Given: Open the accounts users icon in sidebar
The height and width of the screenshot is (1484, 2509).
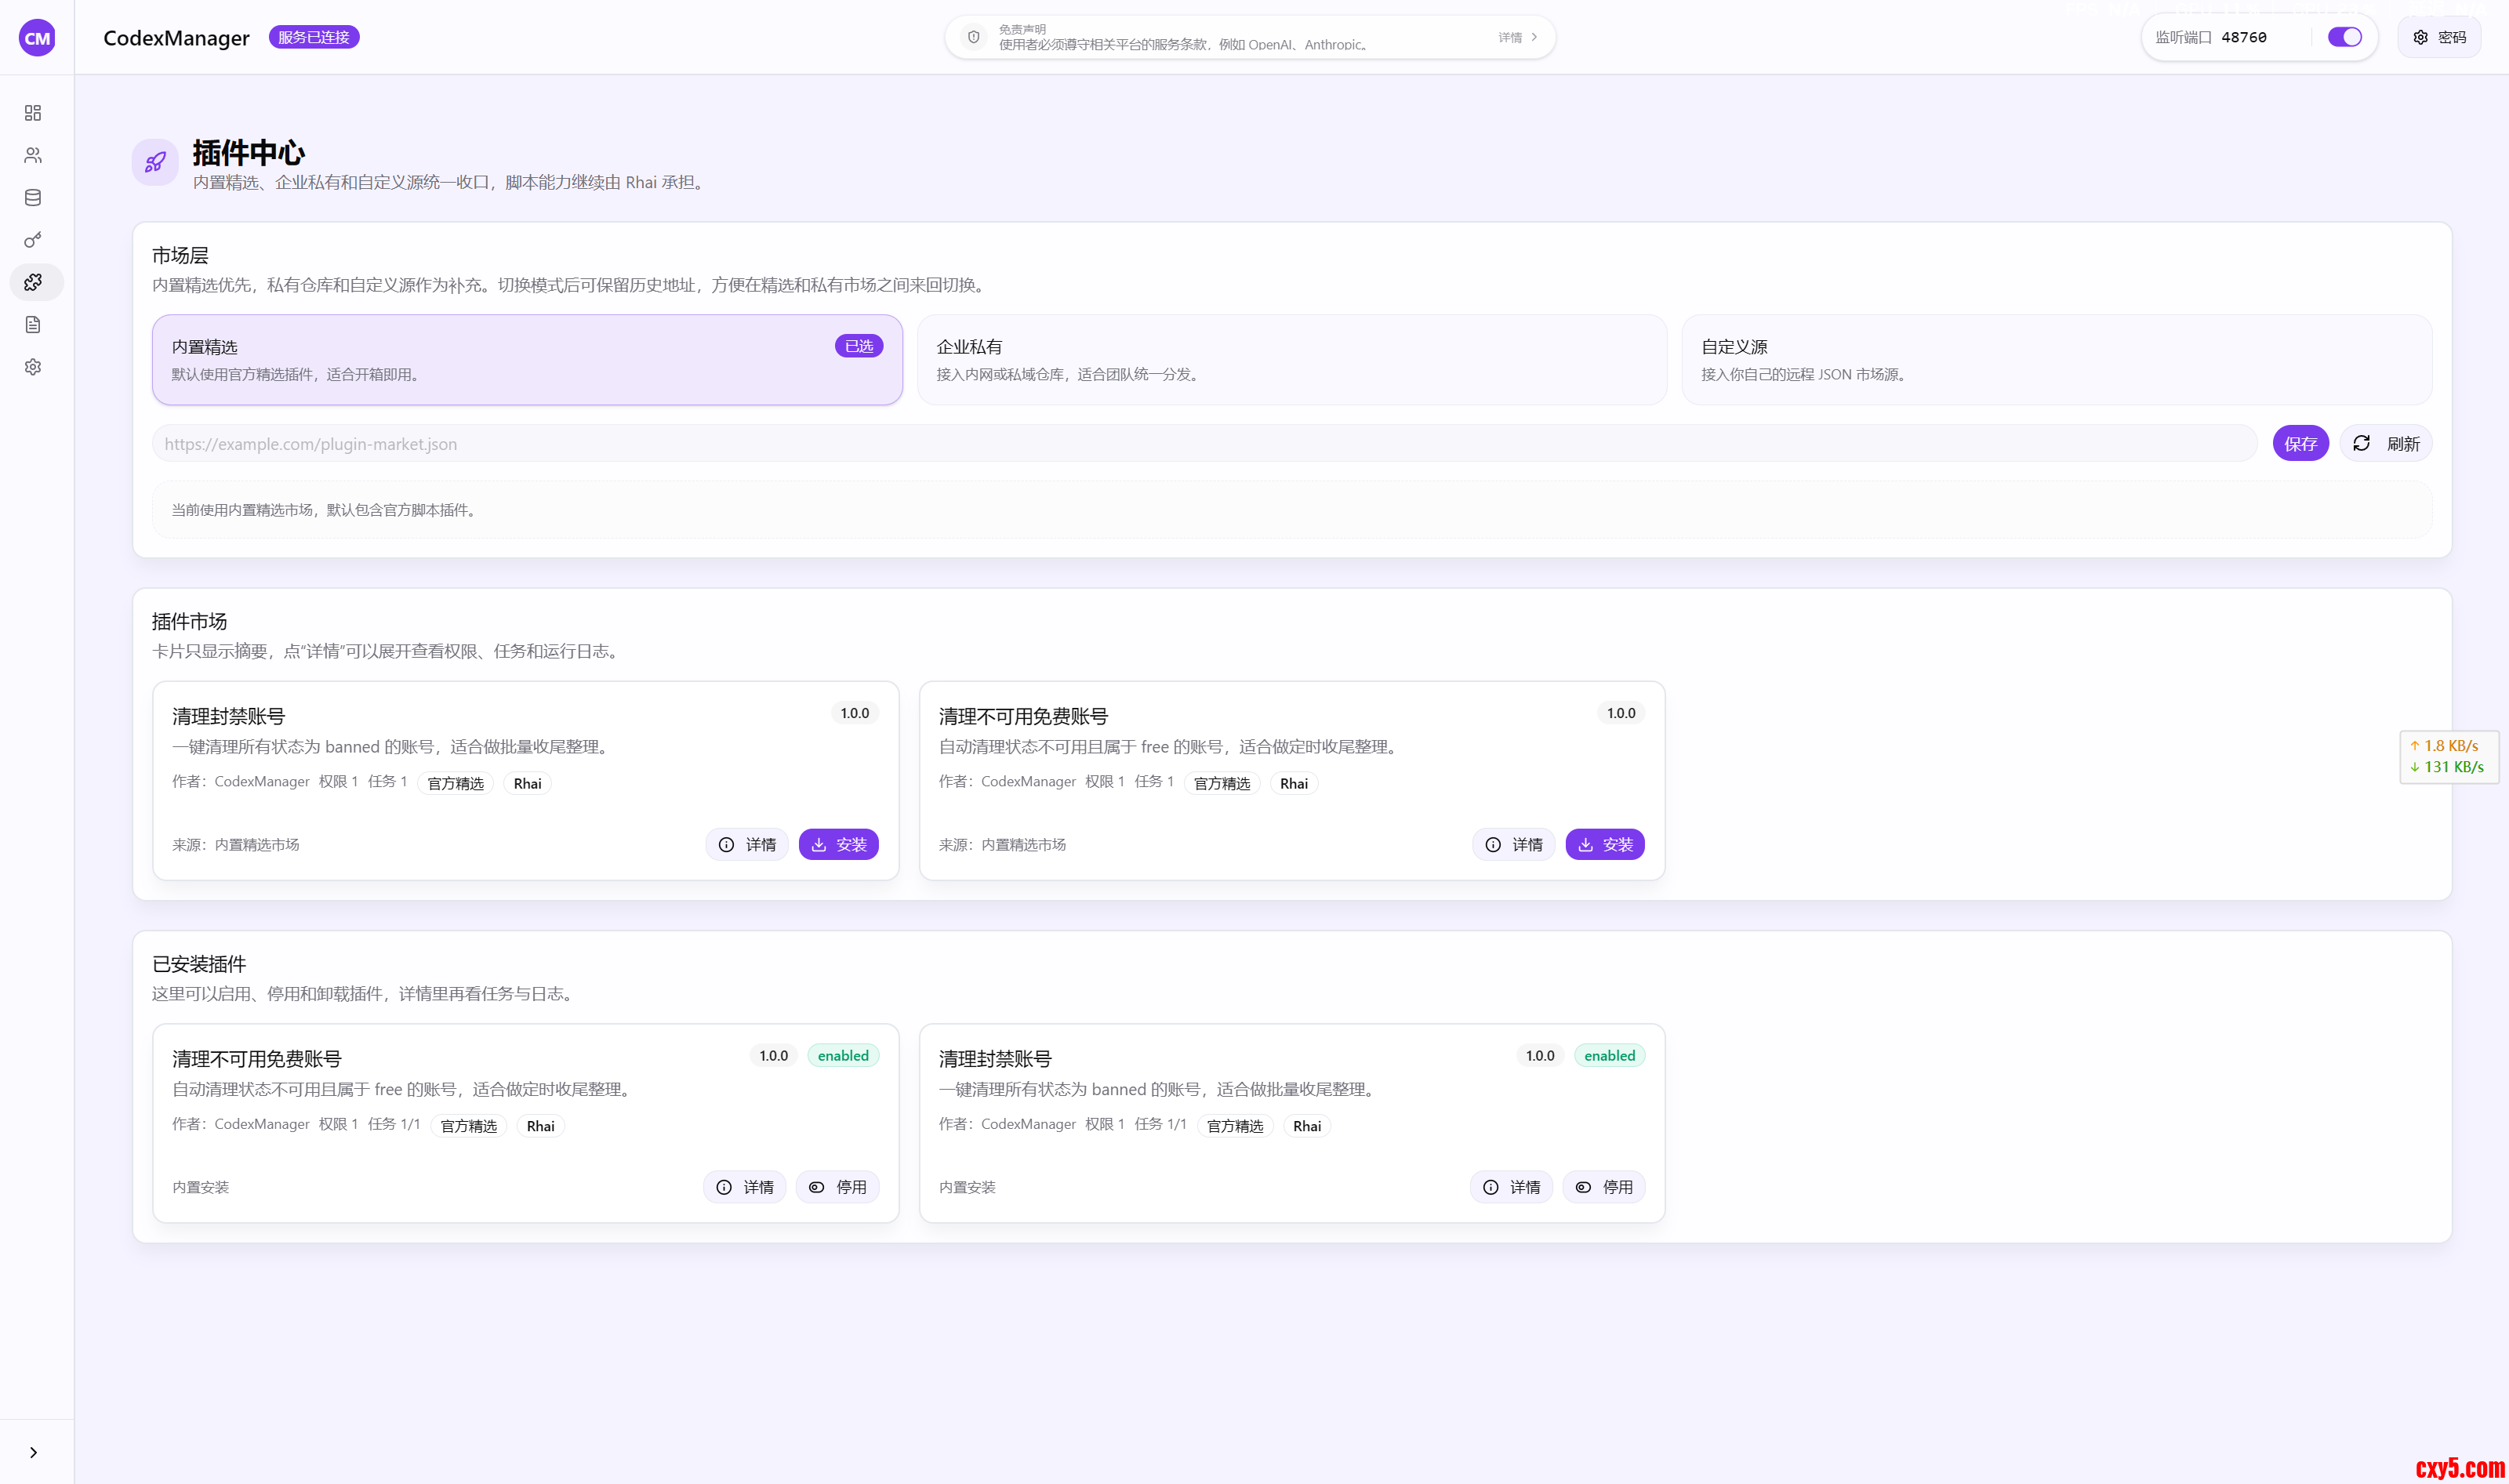Looking at the screenshot, I should (x=33, y=155).
